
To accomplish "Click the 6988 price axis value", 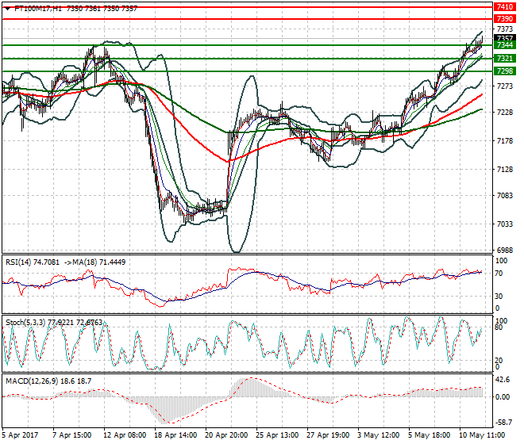I will (505, 251).
